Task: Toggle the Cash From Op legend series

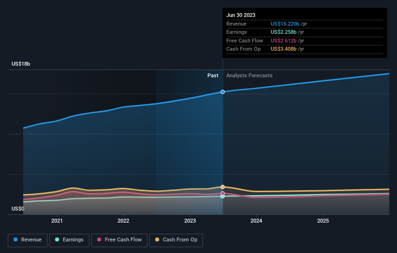Action: (176, 240)
